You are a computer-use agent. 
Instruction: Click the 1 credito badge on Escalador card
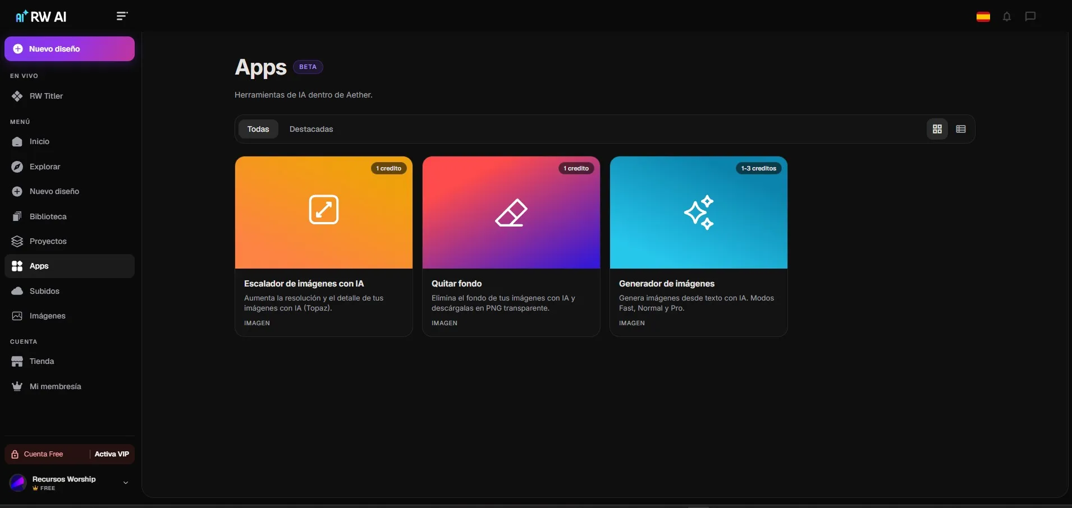coord(389,168)
